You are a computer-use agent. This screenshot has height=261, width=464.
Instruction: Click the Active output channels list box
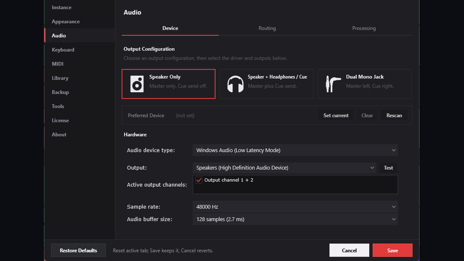pos(295,184)
